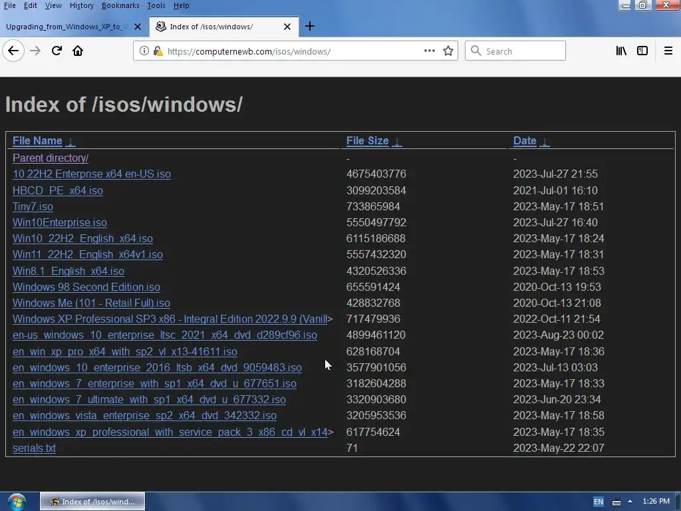Open the Bookmarks menu
The image size is (681, 511).
click(120, 5)
